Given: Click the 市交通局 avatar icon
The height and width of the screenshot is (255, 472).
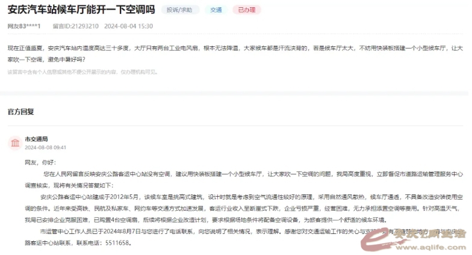Looking at the screenshot, I should tap(14, 143).
